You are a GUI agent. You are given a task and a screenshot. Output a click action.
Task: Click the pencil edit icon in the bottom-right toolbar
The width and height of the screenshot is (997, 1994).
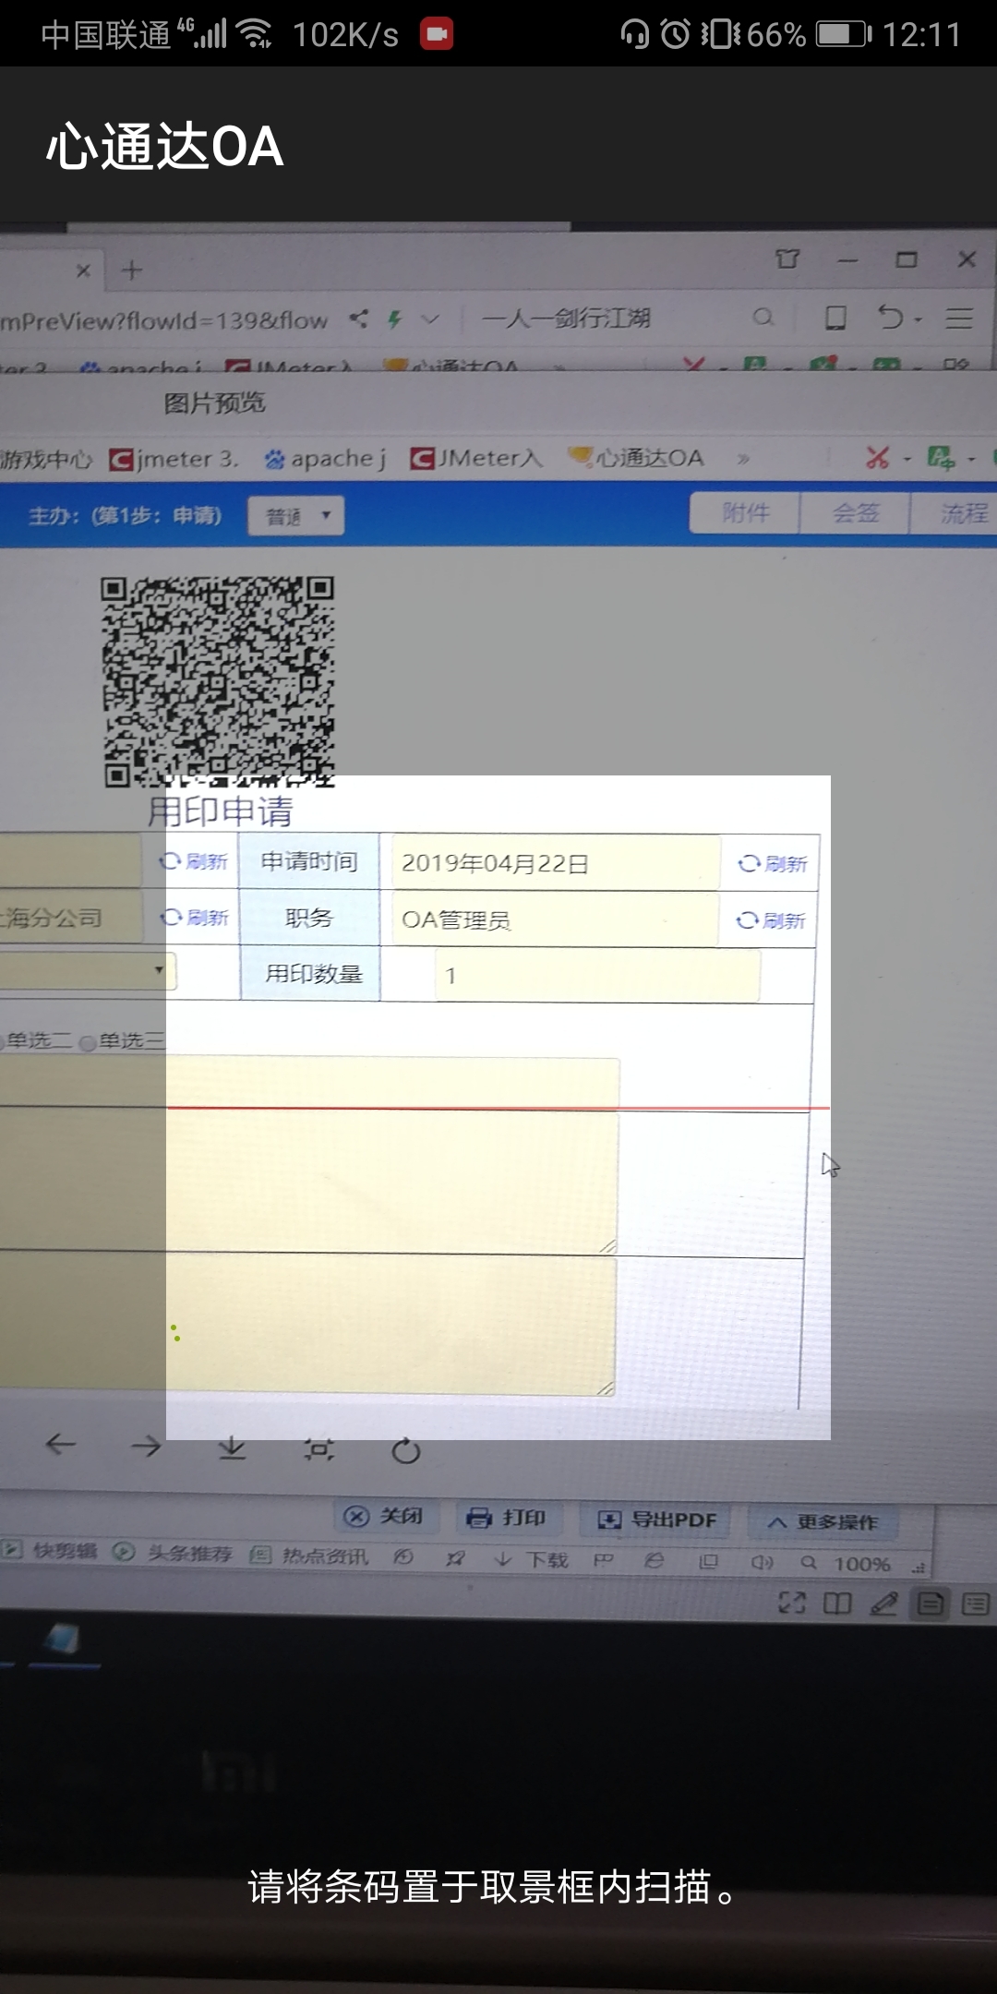[883, 1604]
